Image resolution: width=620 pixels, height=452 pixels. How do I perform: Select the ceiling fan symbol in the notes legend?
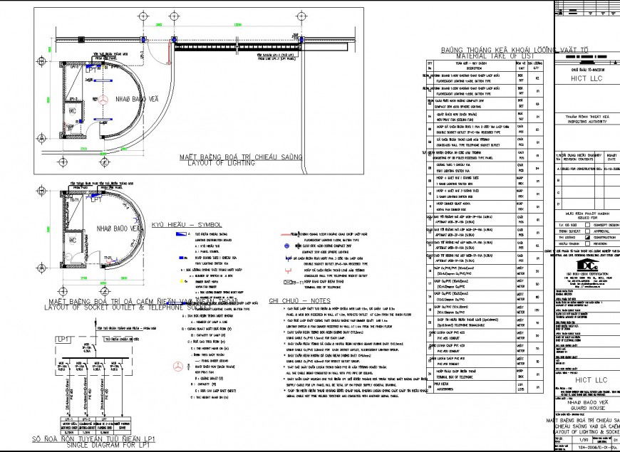click(177, 367)
